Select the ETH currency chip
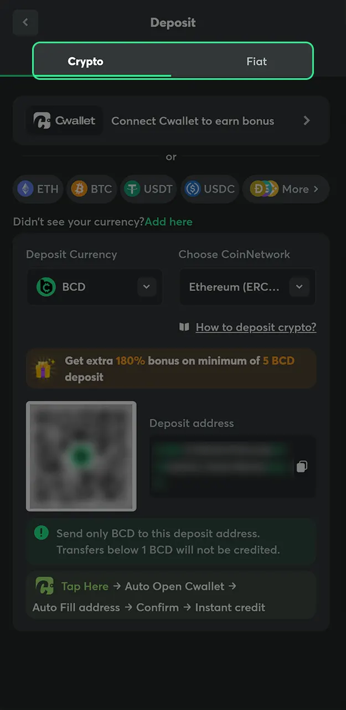The image size is (346, 710). [x=38, y=189]
